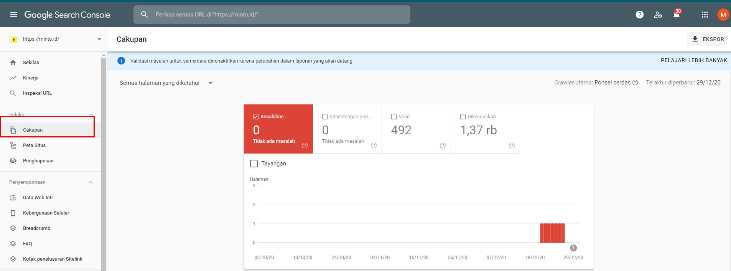
Task: Click the Penghapusan crossed-eye icon
Action: (13, 161)
